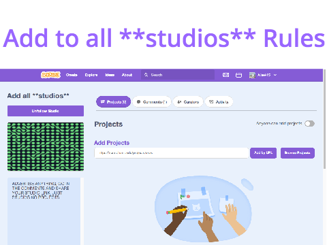Go to the Explore page
This screenshot has width=327, height=245.
91,75
